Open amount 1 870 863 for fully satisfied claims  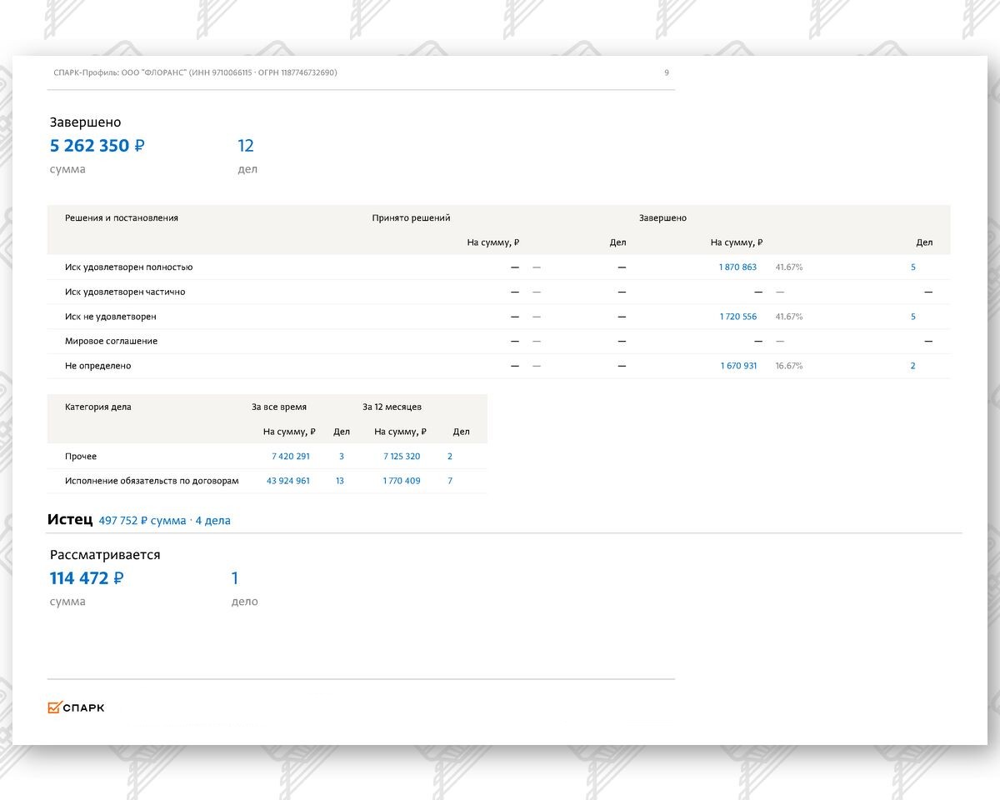(737, 267)
